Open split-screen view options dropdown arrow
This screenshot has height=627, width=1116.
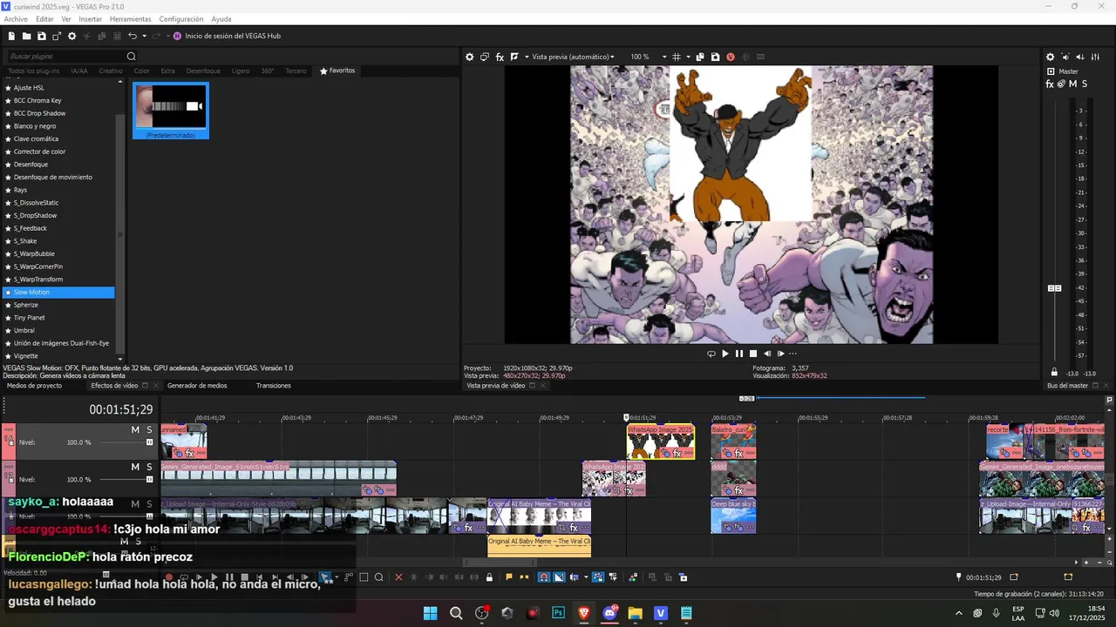[527, 57]
